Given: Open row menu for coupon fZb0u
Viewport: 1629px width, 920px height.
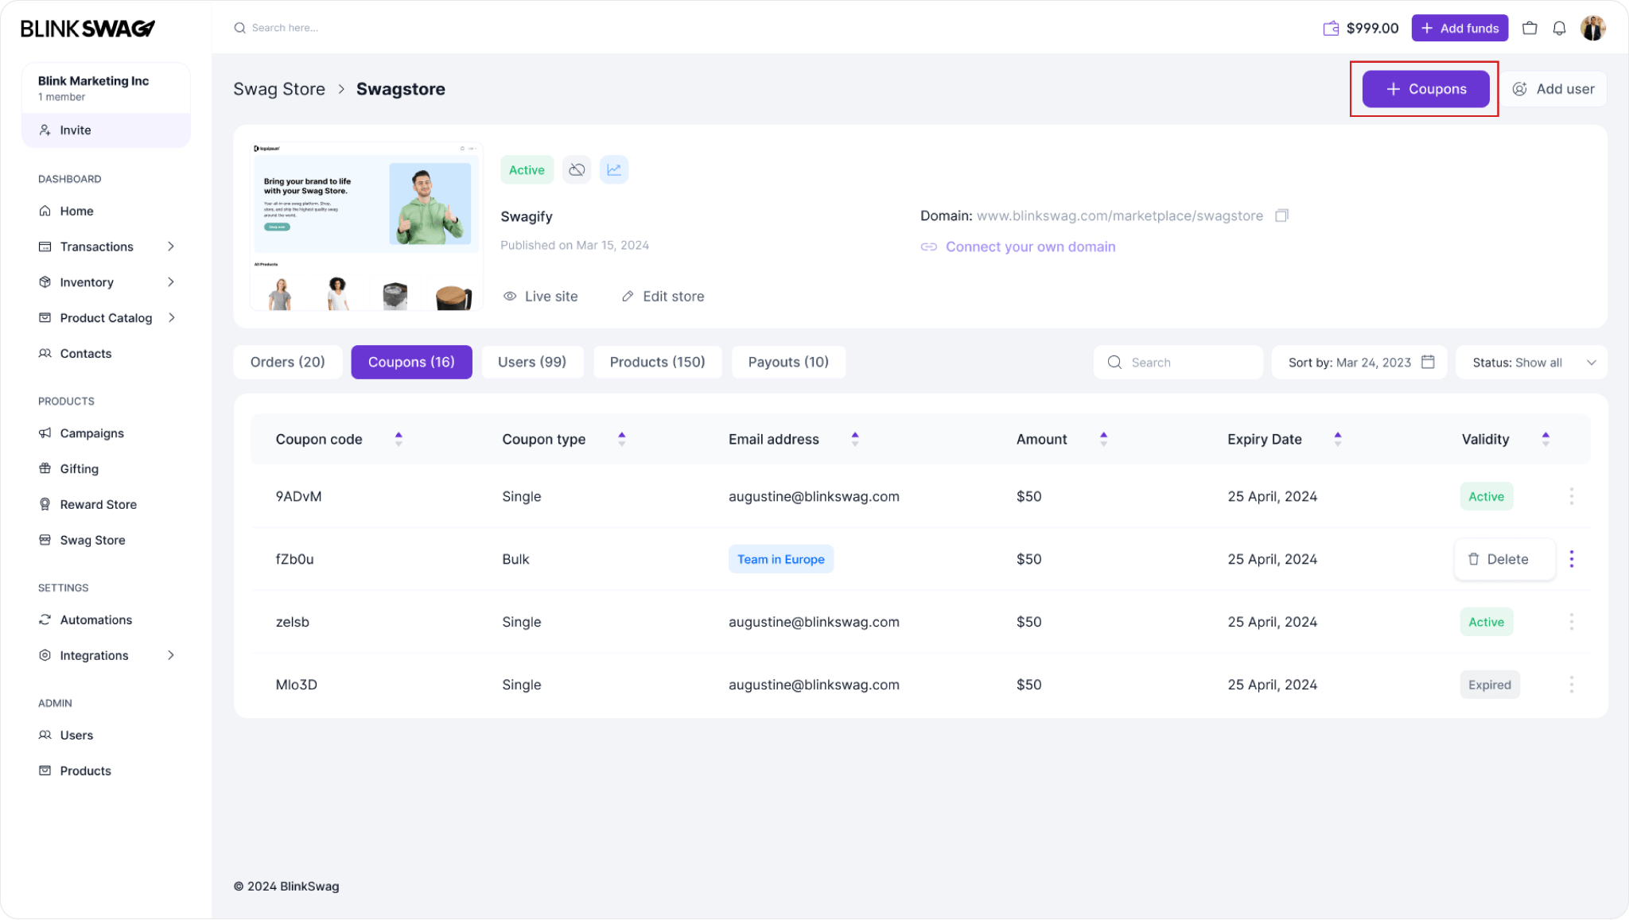Looking at the screenshot, I should [1571, 559].
